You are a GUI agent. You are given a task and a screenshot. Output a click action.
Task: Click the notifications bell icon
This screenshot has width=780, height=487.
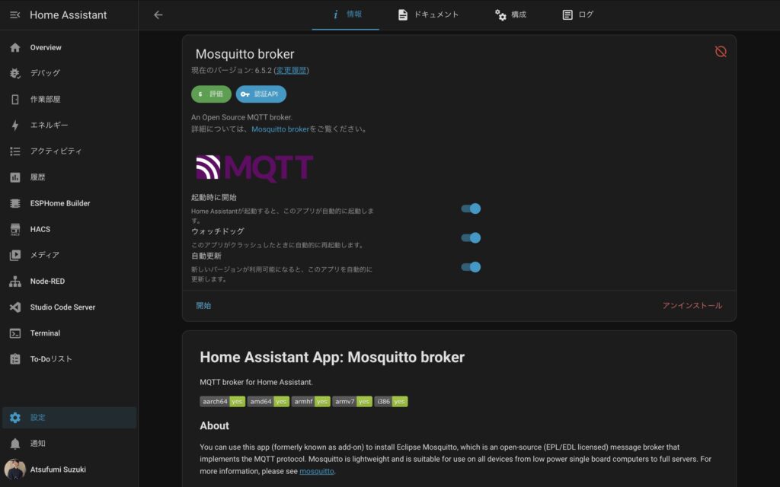pyautogui.click(x=15, y=444)
